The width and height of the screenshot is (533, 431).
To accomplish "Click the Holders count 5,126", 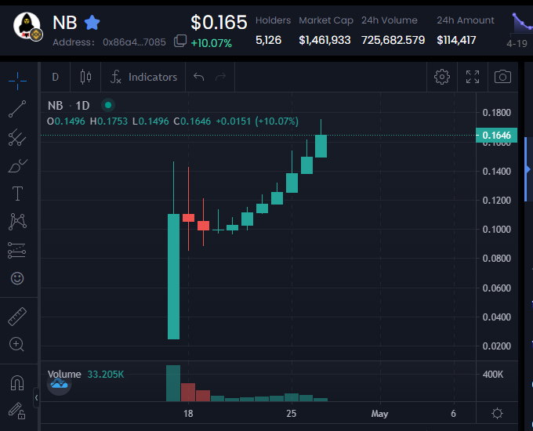I will [x=269, y=40].
